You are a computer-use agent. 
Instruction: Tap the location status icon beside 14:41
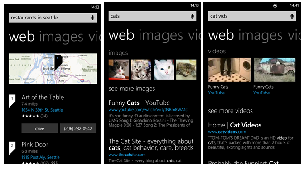(x=275, y=5)
